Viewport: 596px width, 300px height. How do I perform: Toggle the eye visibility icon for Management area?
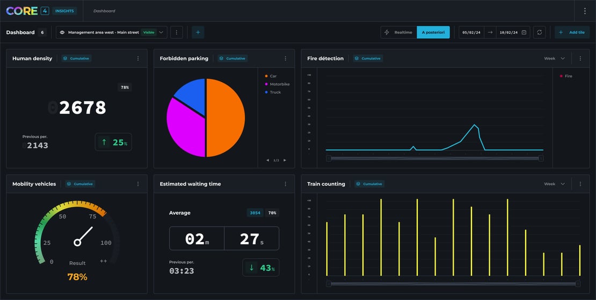point(62,32)
